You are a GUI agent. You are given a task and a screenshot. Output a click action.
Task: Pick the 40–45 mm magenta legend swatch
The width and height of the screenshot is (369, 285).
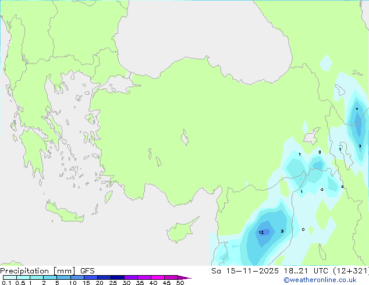click(x=158, y=277)
